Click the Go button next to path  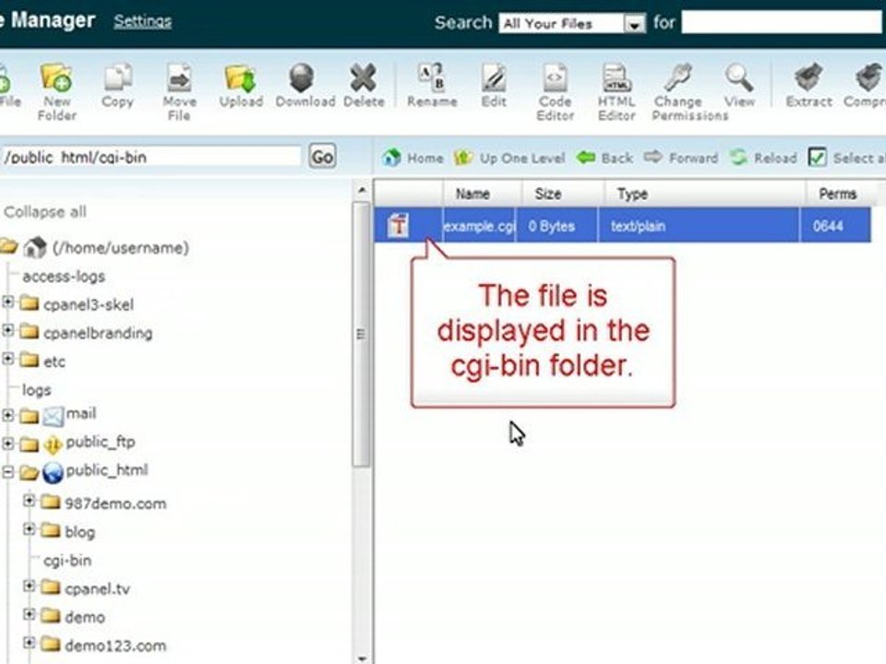click(x=323, y=157)
